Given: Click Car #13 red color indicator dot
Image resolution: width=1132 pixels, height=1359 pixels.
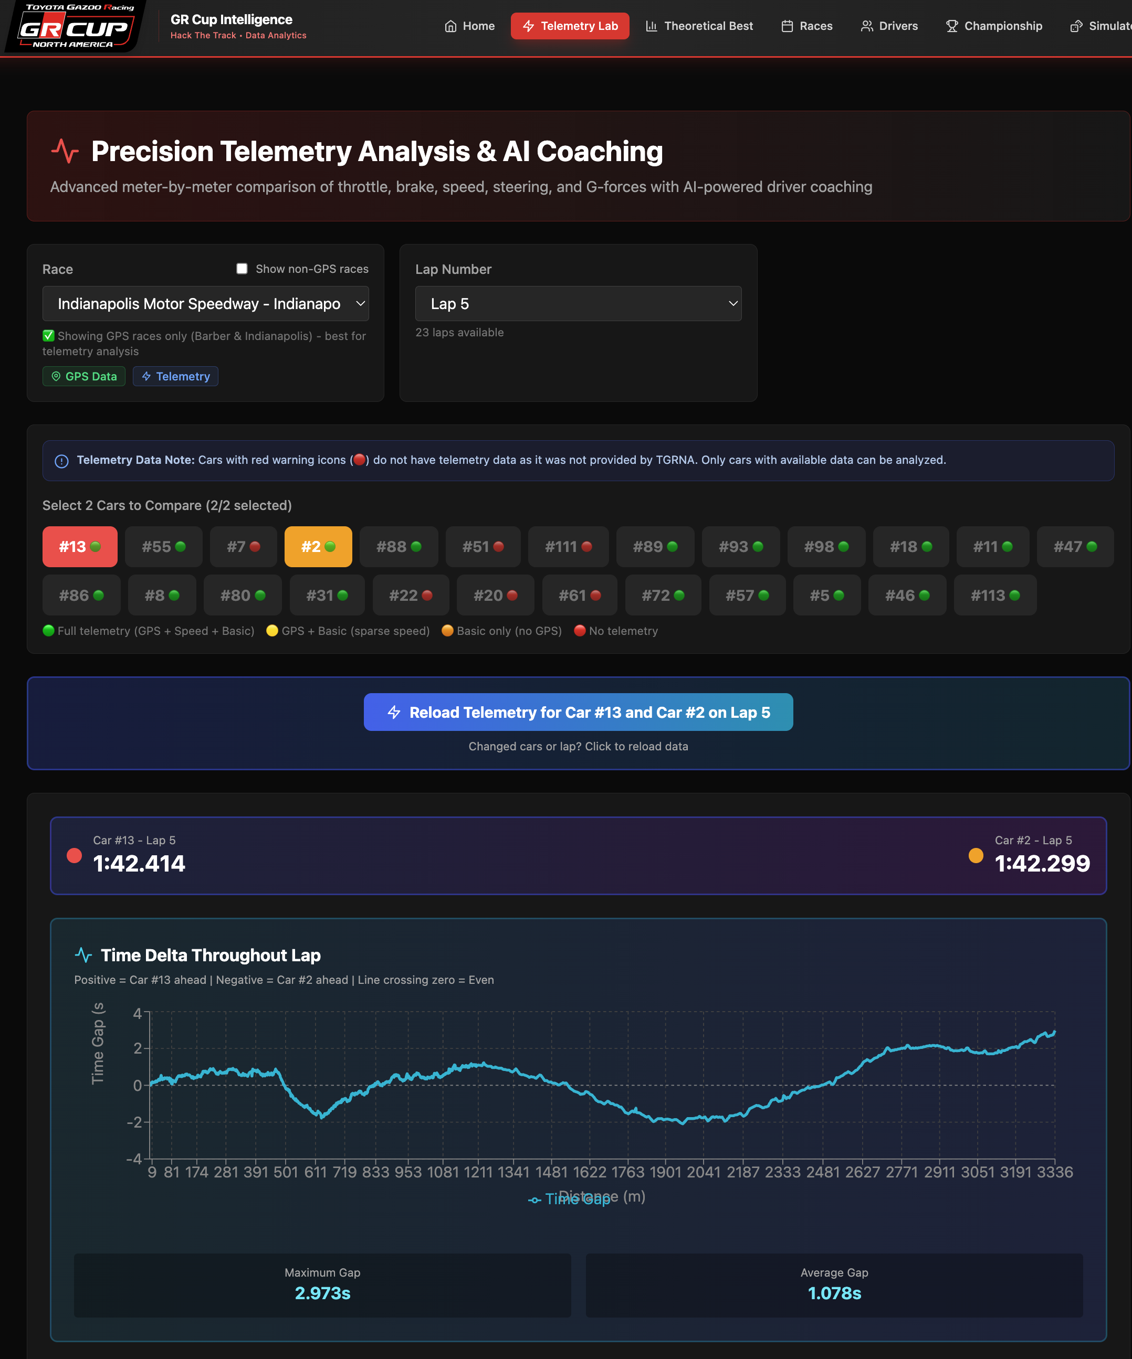Looking at the screenshot, I should click(75, 855).
